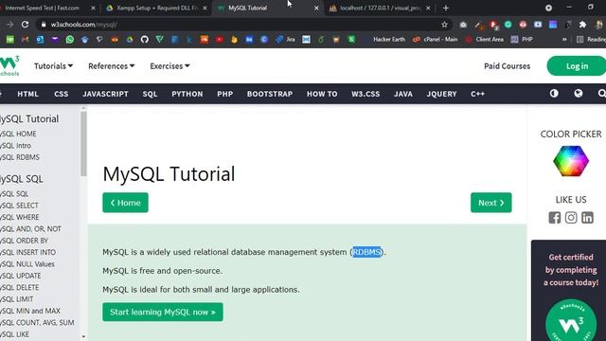Screen dimensions: 606x341
Task: Click the sidebar vertical scrollbar thumb
Action: tap(83, 143)
